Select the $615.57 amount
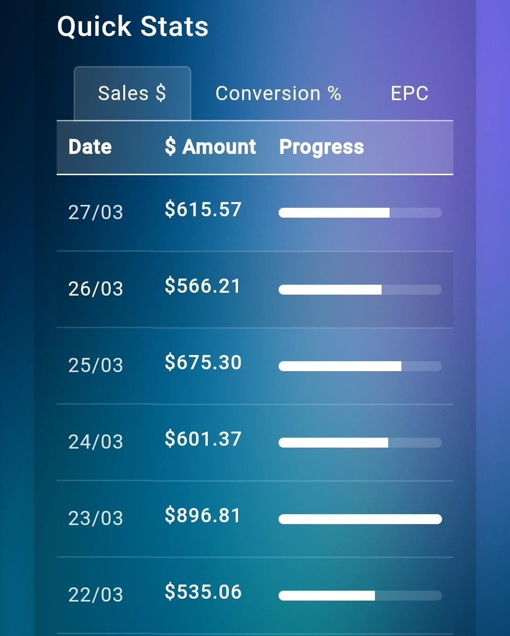 [203, 209]
